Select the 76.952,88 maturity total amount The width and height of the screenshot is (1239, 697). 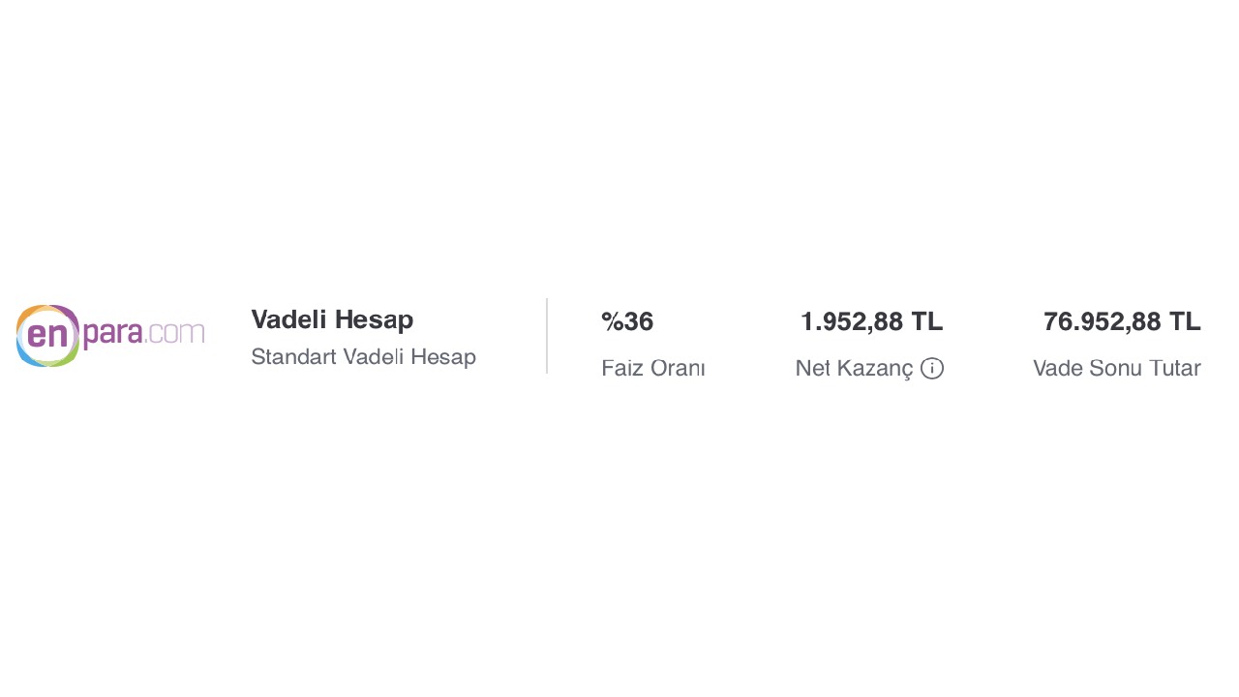coord(1102,321)
